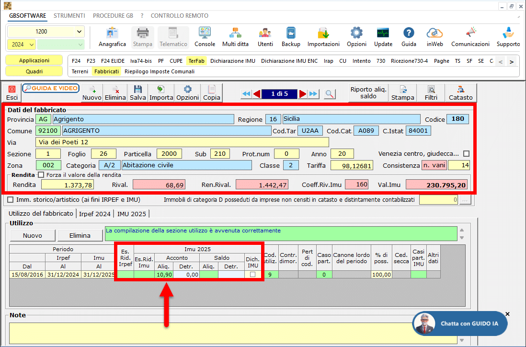Viewport: 526px width, 347px height.
Task: Jump to last record arrow
Action: click(313, 94)
